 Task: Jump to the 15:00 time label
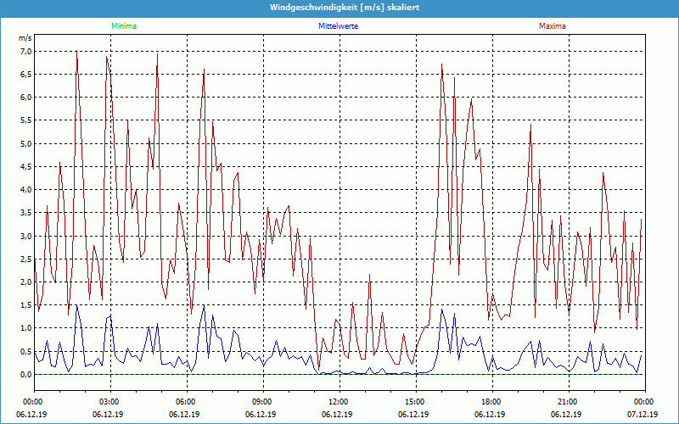(x=415, y=402)
